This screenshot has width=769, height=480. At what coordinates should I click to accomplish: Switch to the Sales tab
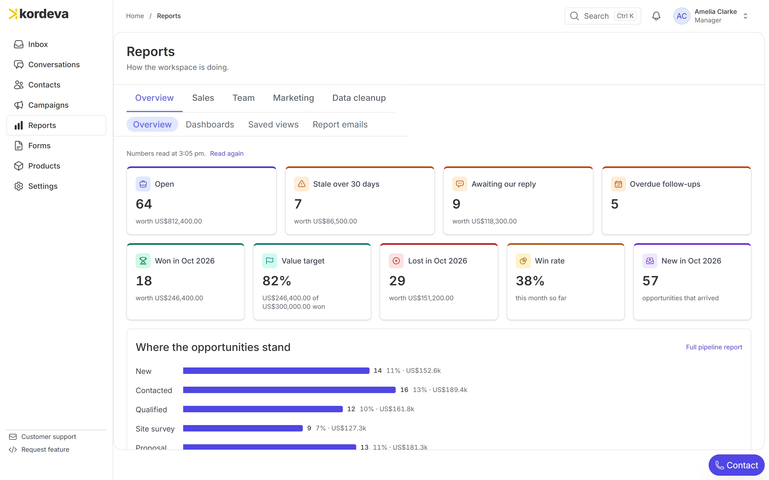pyautogui.click(x=203, y=98)
